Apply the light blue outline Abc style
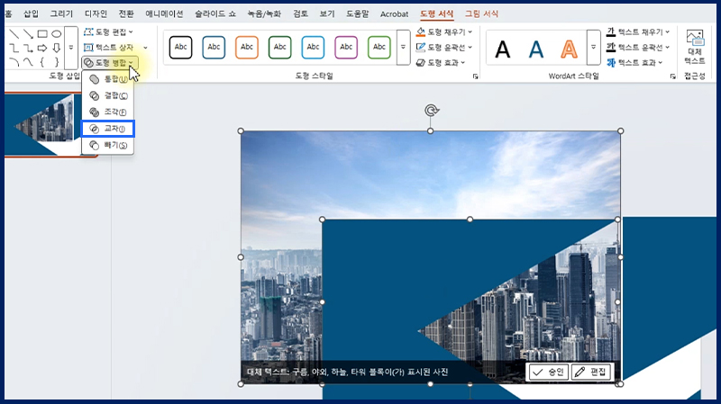Screen dimensions: 721x404 tap(313, 48)
